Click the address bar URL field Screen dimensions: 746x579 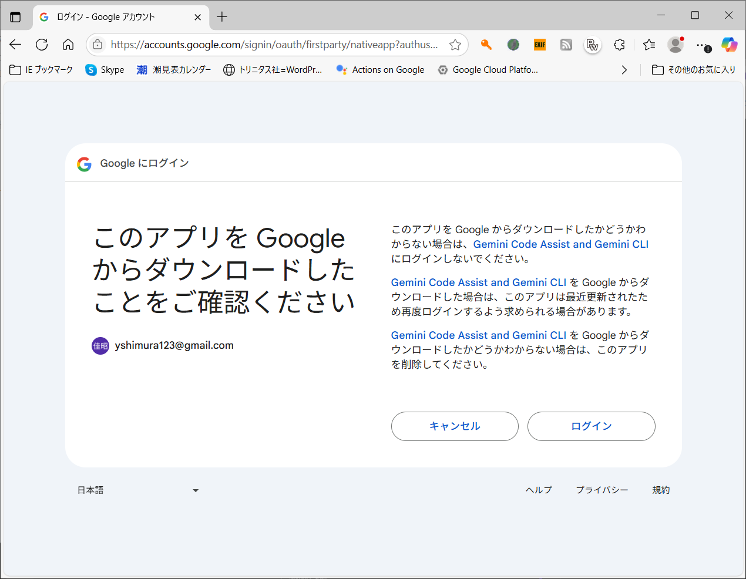point(274,45)
